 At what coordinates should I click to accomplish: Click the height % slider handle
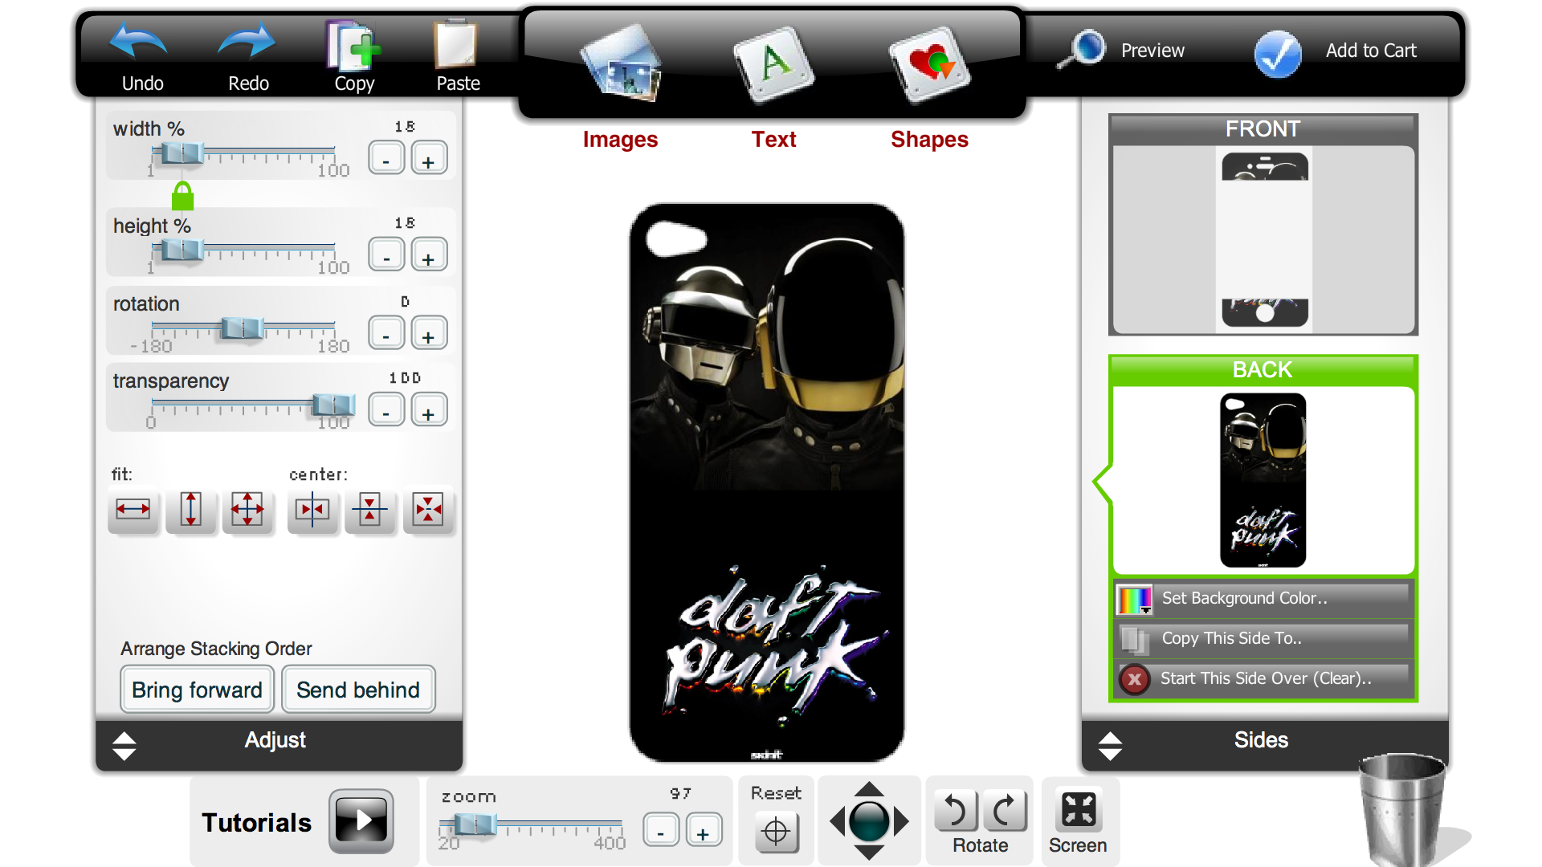click(x=182, y=250)
